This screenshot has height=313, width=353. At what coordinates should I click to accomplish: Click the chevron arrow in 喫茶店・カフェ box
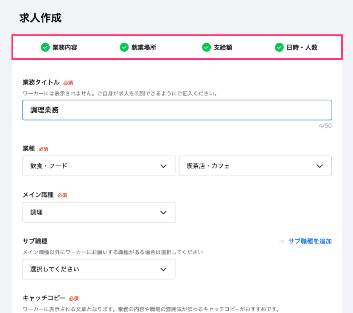(320, 166)
